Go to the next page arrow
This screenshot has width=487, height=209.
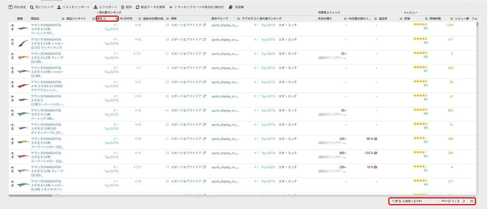tap(464, 201)
